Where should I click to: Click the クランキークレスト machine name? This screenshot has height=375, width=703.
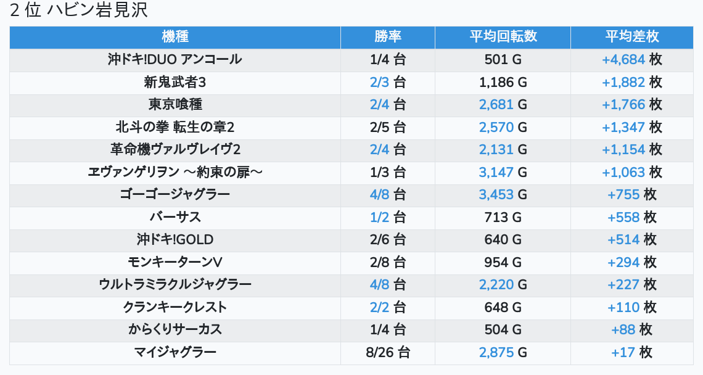[x=175, y=308]
